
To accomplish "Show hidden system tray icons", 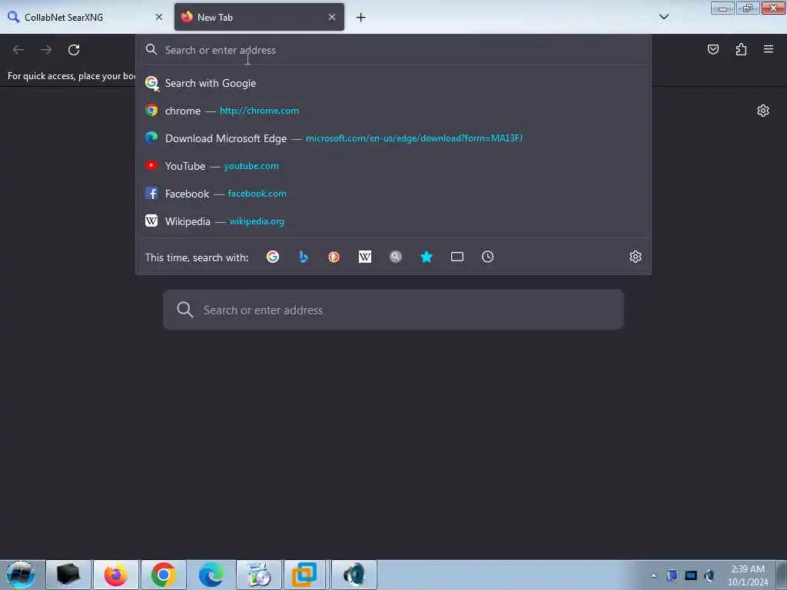I will pos(653,575).
